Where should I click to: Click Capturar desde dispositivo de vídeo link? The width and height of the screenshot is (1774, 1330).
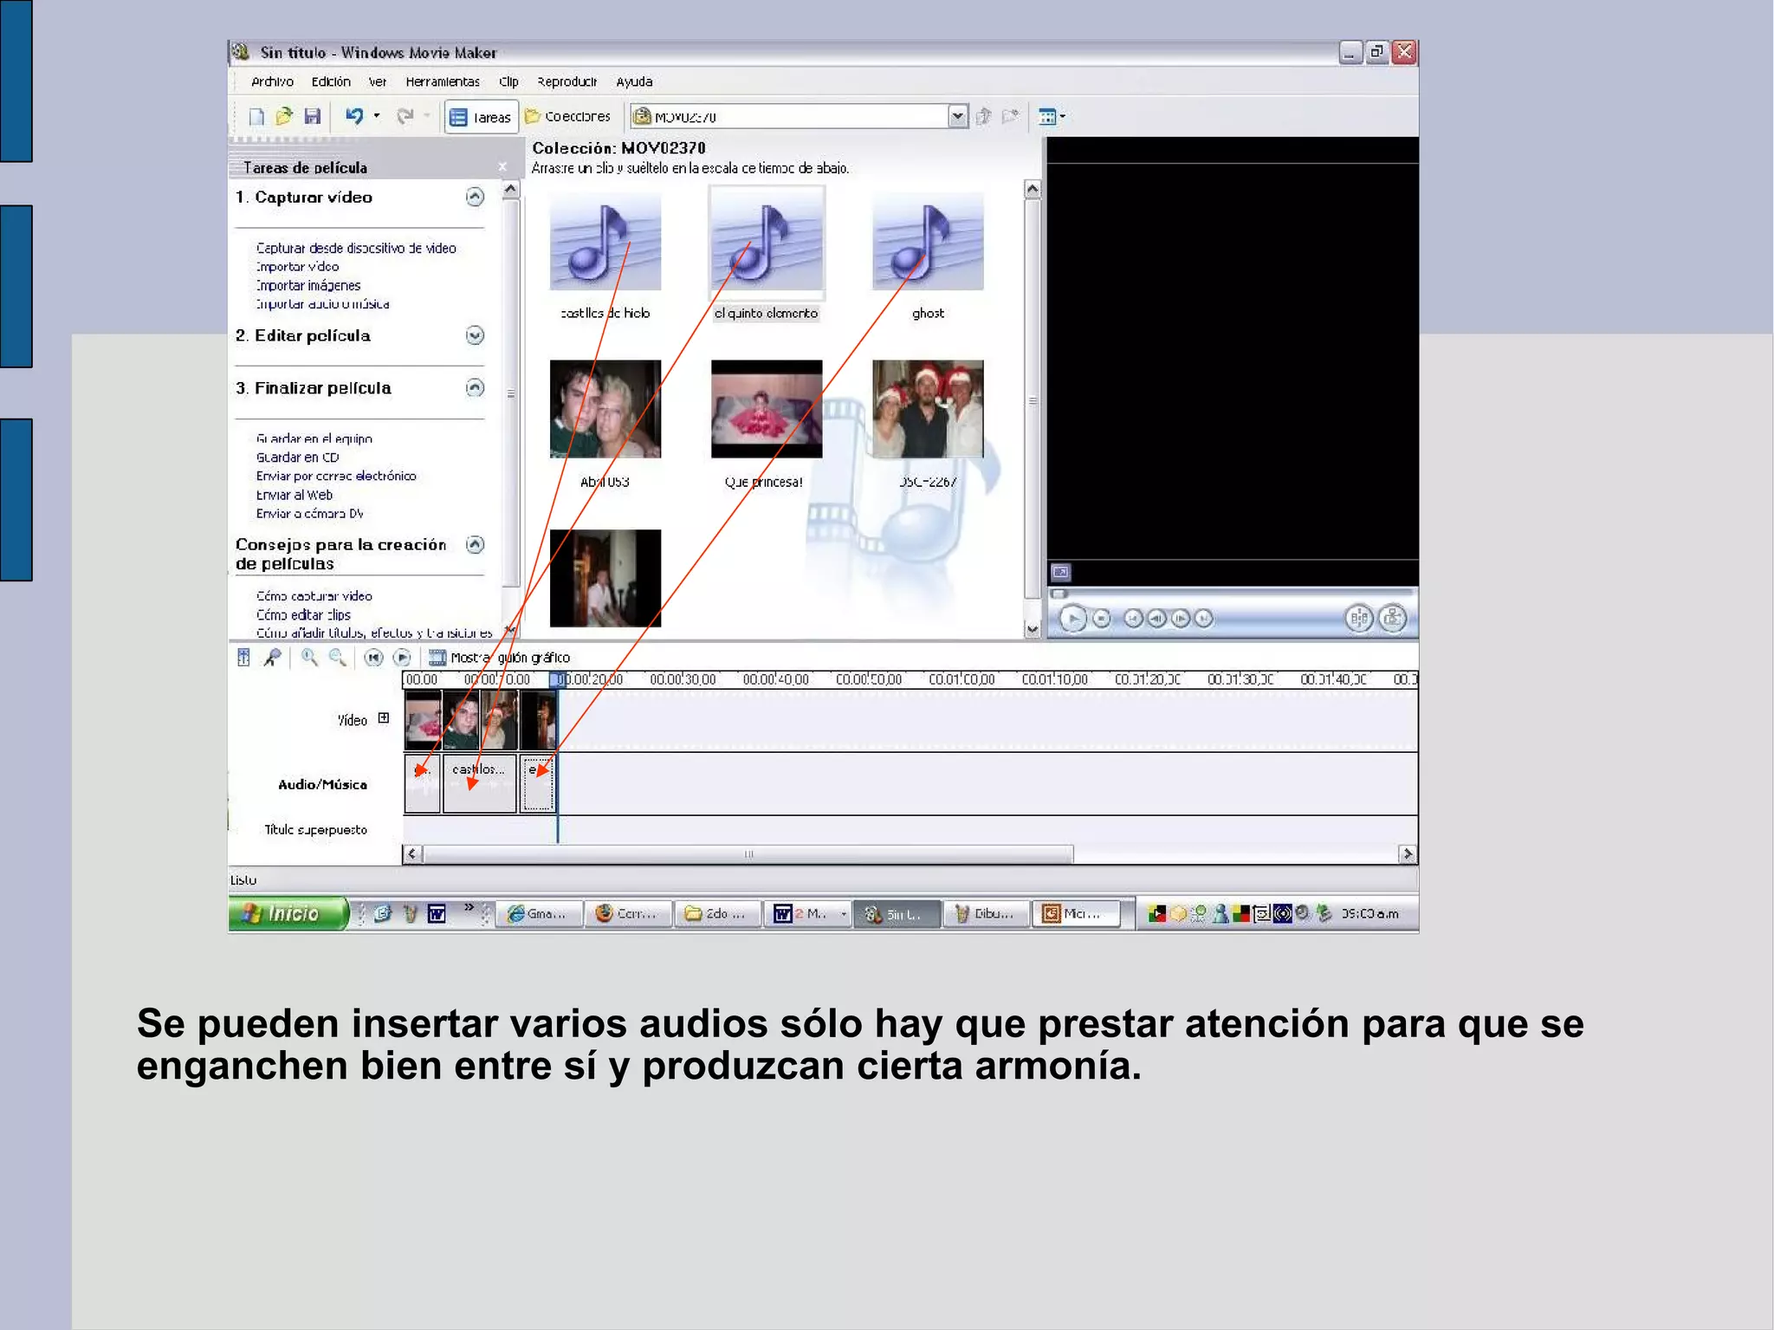(x=356, y=248)
